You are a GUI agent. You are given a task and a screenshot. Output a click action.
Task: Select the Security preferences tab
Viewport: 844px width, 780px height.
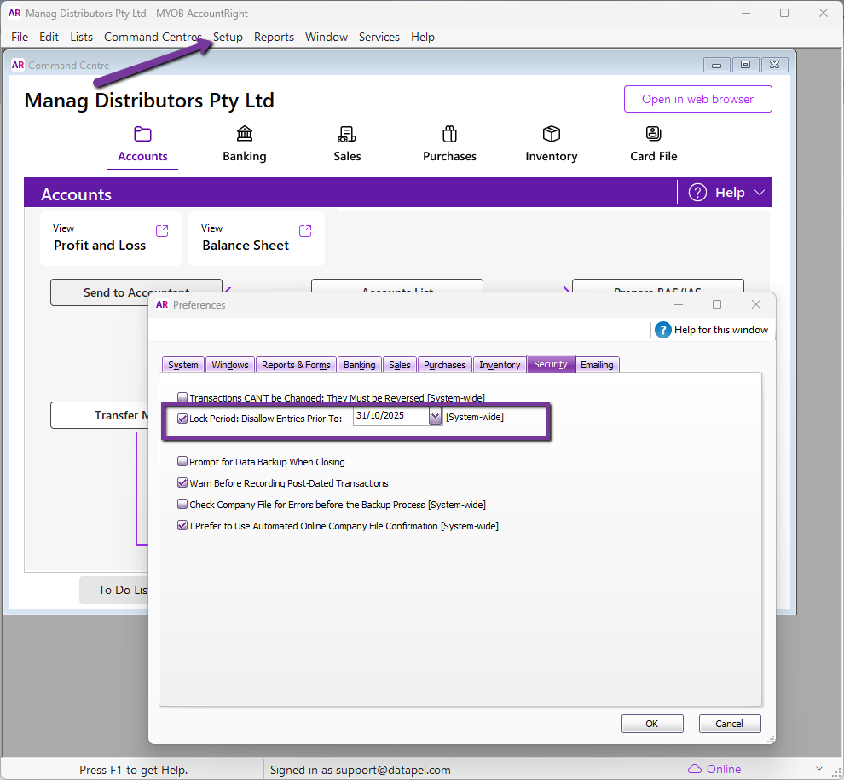pos(551,364)
